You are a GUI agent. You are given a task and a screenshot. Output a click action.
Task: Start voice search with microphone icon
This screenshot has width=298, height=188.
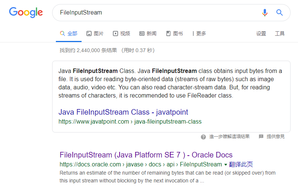tap(265, 13)
